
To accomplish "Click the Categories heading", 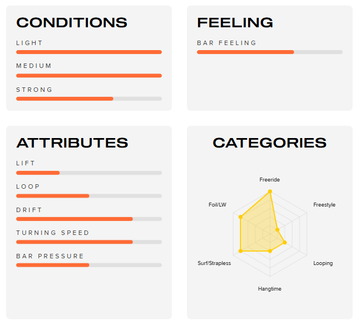I will point(270,143).
